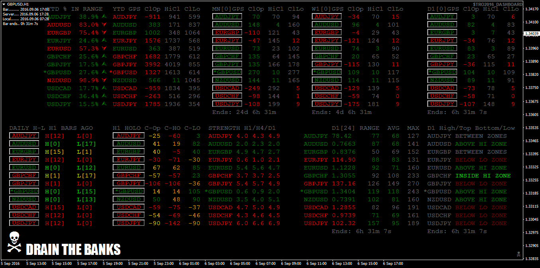Select the GBPJPY box under W1[0]GPS

327,64
